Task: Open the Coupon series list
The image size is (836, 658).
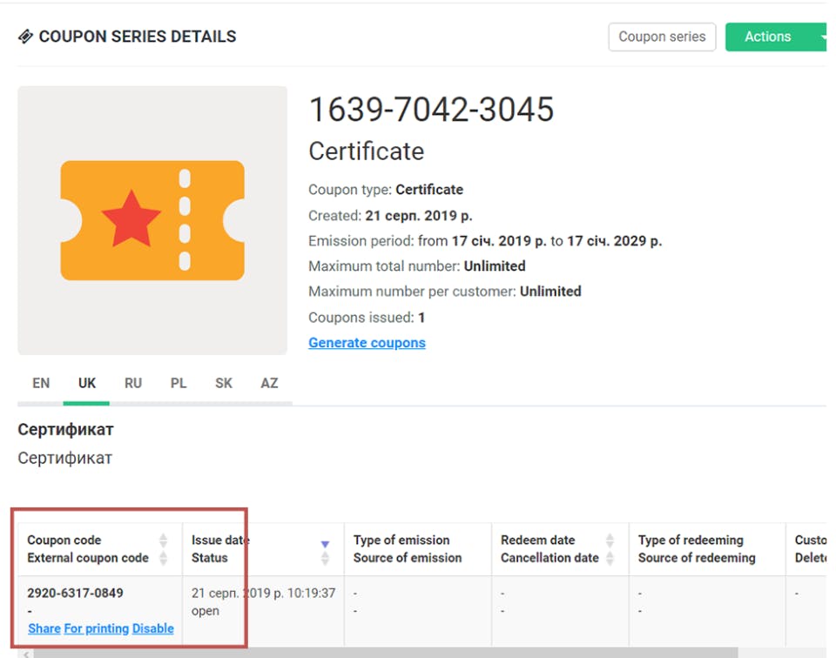Action: pyautogui.click(x=662, y=37)
